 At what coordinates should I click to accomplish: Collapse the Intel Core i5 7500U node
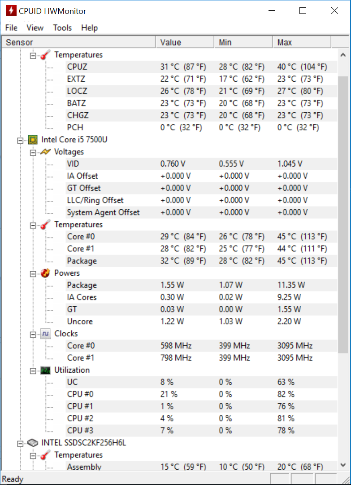coord(20,140)
